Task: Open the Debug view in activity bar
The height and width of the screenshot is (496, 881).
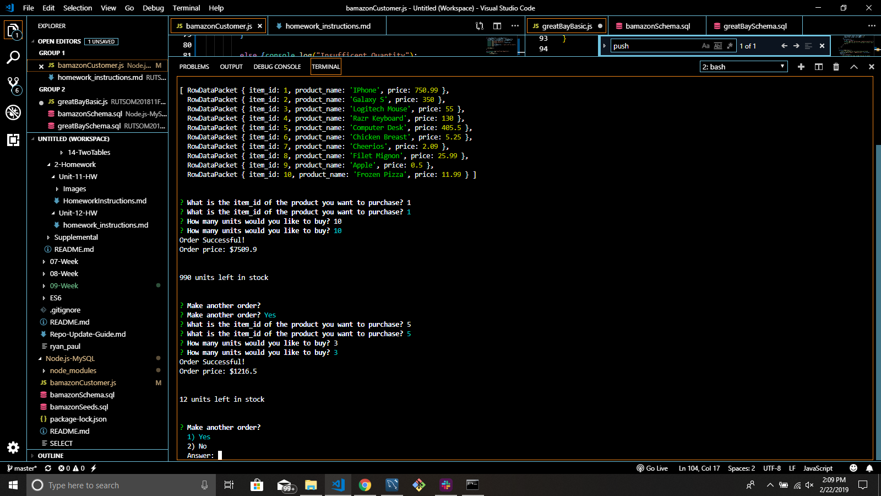Action: pyautogui.click(x=13, y=112)
